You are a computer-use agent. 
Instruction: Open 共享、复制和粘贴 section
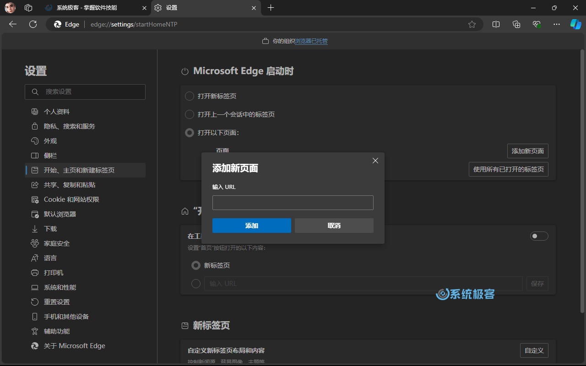point(85,185)
